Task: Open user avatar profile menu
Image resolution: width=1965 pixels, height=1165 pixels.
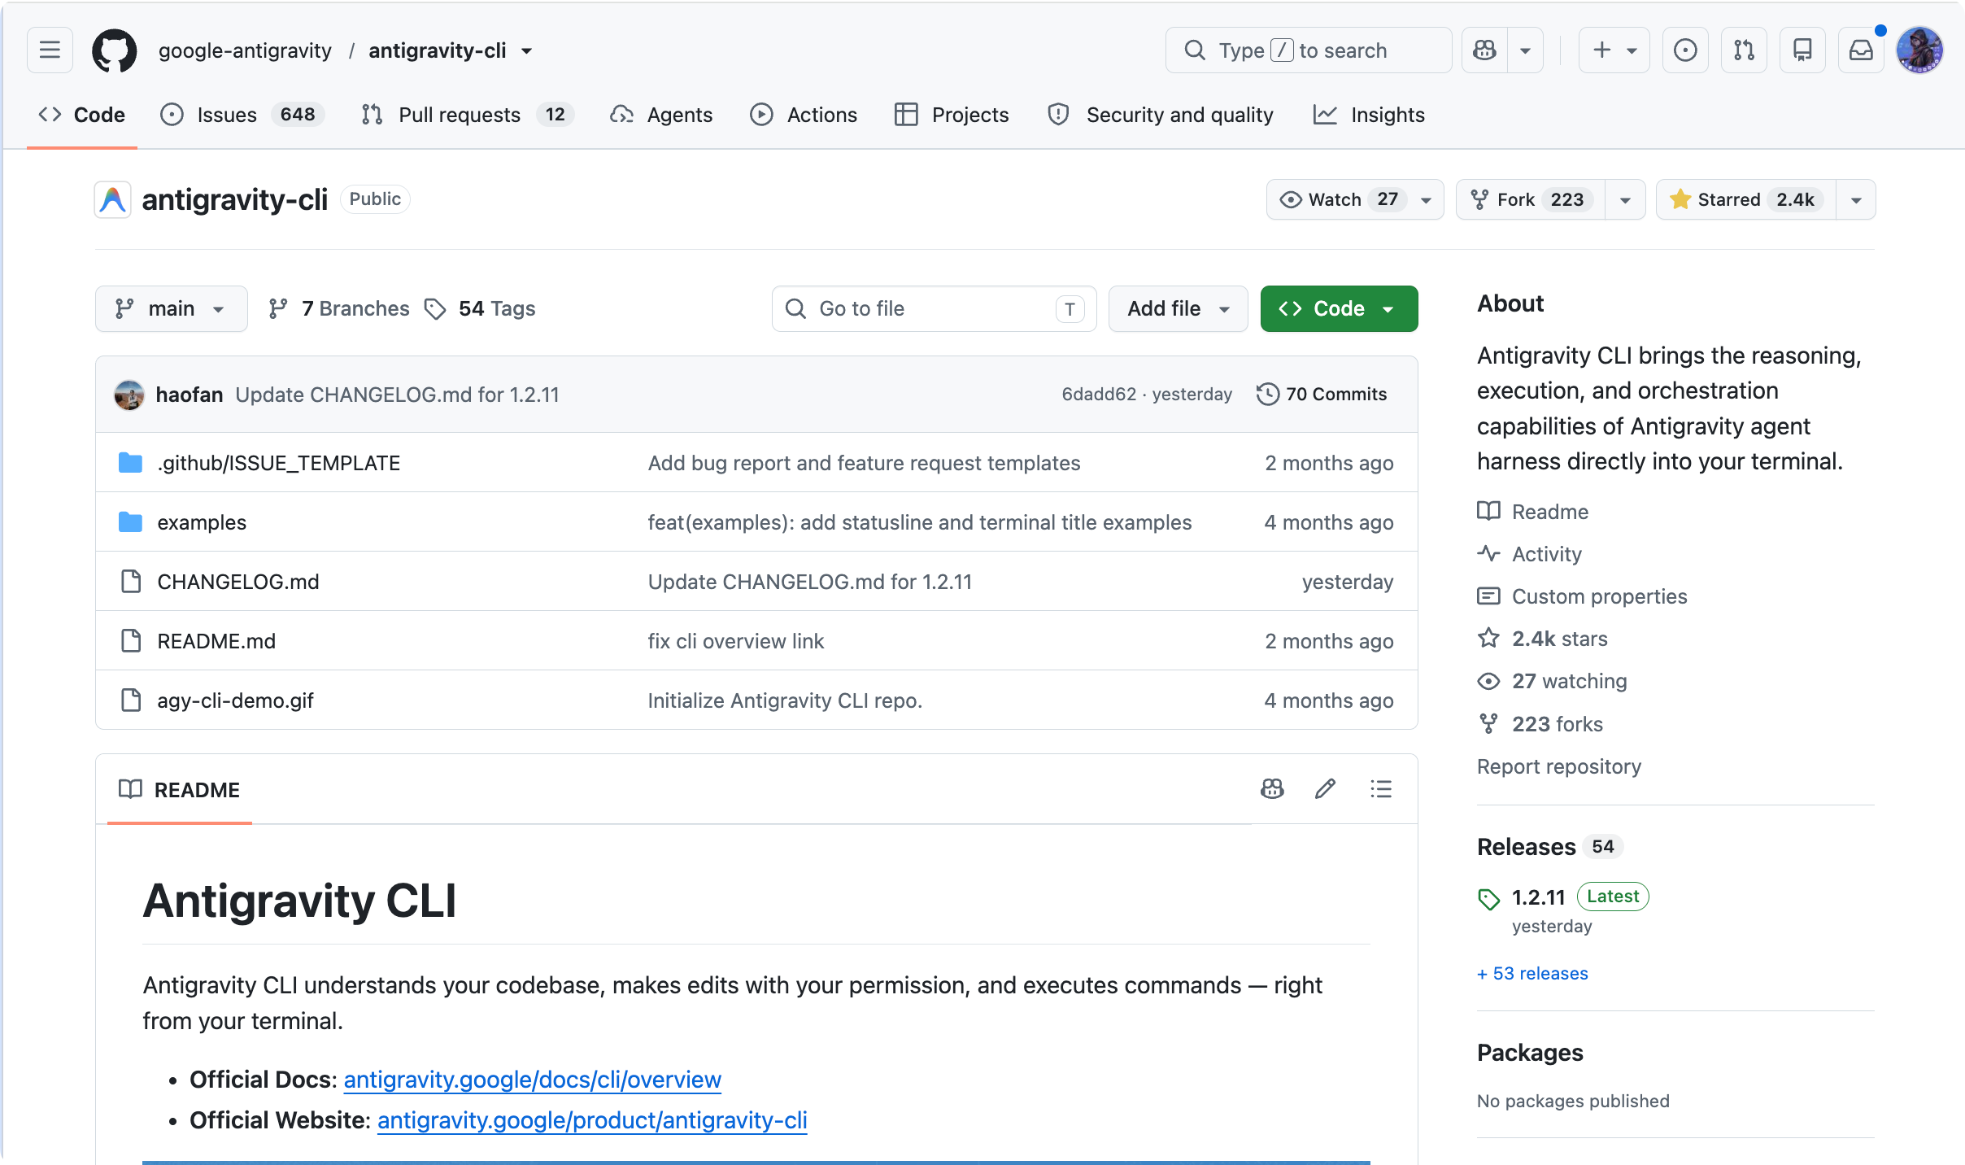Action: 1919,50
